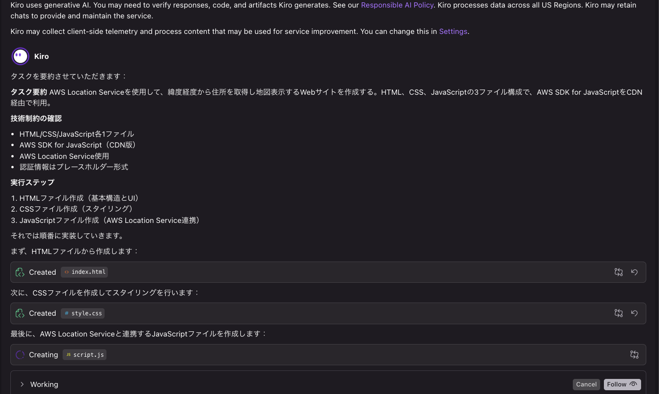The height and width of the screenshot is (394, 659).
Task: Click the Kiro name label
Action: (x=41, y=56)
